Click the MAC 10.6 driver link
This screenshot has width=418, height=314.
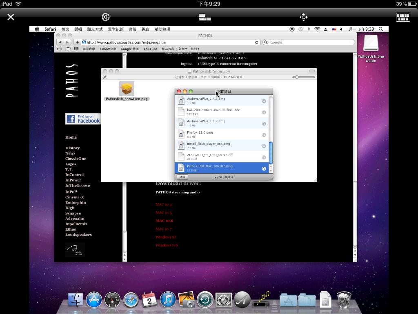coord(164,221)
